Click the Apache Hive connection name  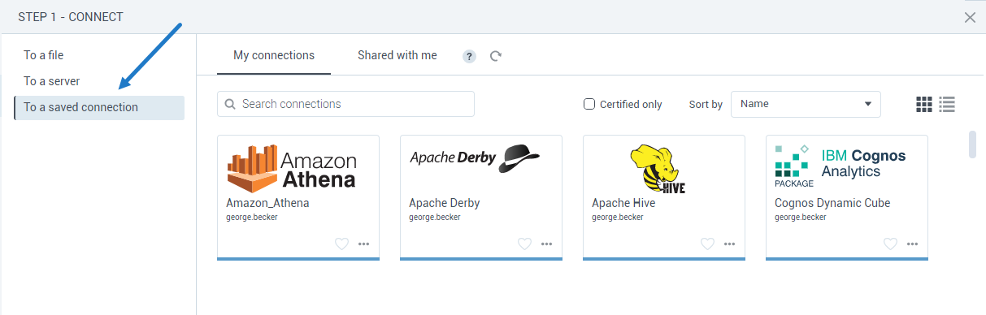pyautogui.click(x=623, y=203)
